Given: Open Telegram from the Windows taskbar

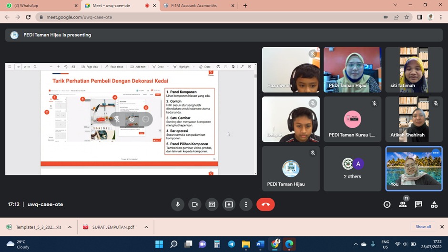Looking at the screenshot, I should click(232, 244).
